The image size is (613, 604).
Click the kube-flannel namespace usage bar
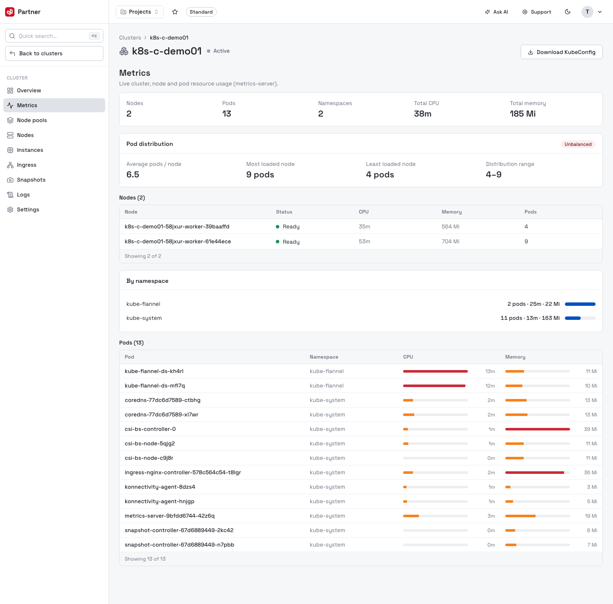pos(580,304)
